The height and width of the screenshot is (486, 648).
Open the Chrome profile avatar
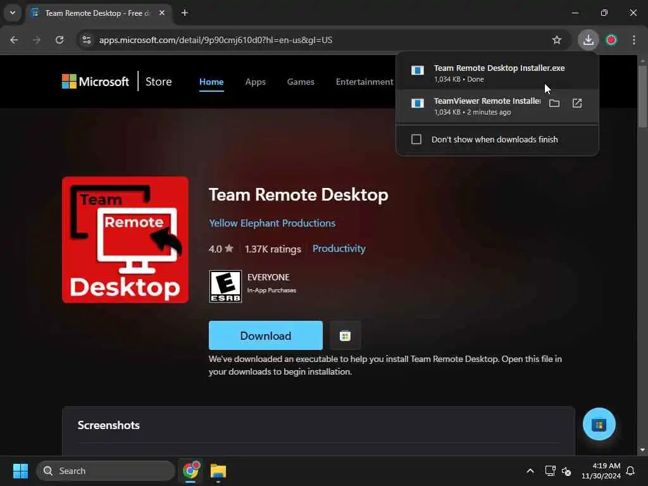(611, 40)
